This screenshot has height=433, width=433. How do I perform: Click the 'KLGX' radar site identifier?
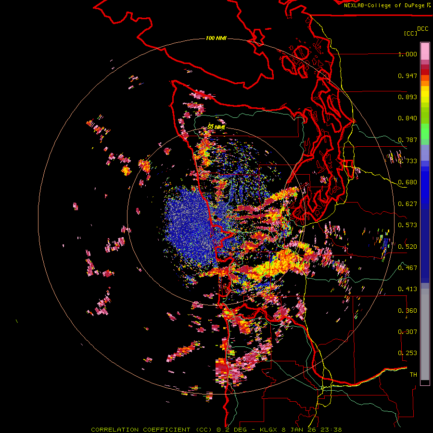point(269,430)
